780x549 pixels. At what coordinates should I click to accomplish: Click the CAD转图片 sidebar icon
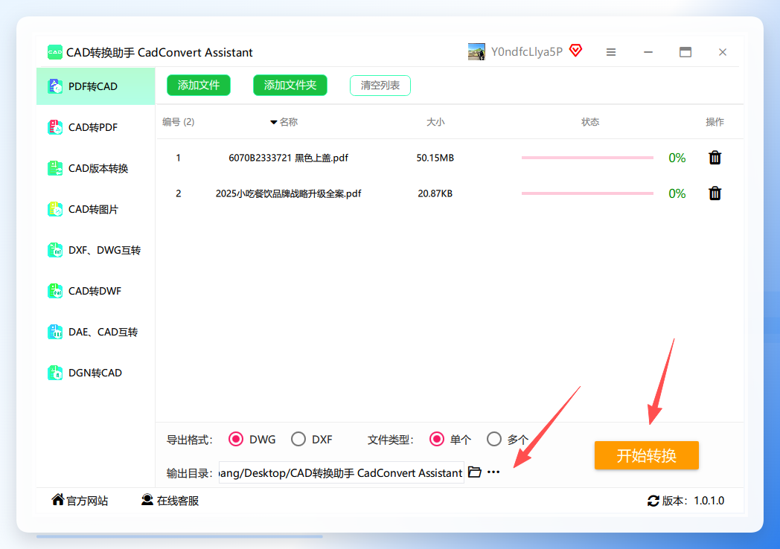[55, 209]
